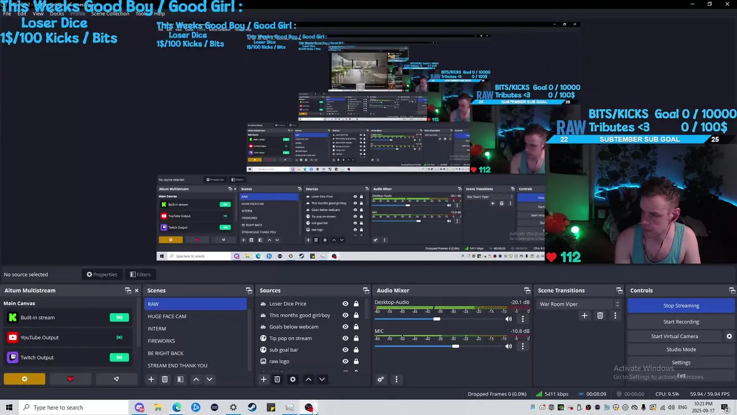Select the FIREWORKS scene
This screenshot has height=415, width=737.
coord(195,341)
